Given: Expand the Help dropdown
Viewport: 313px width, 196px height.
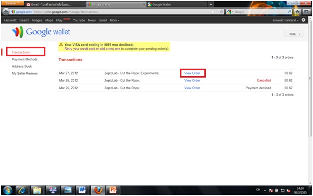Looking at the screenshot, I should [294, 34].
